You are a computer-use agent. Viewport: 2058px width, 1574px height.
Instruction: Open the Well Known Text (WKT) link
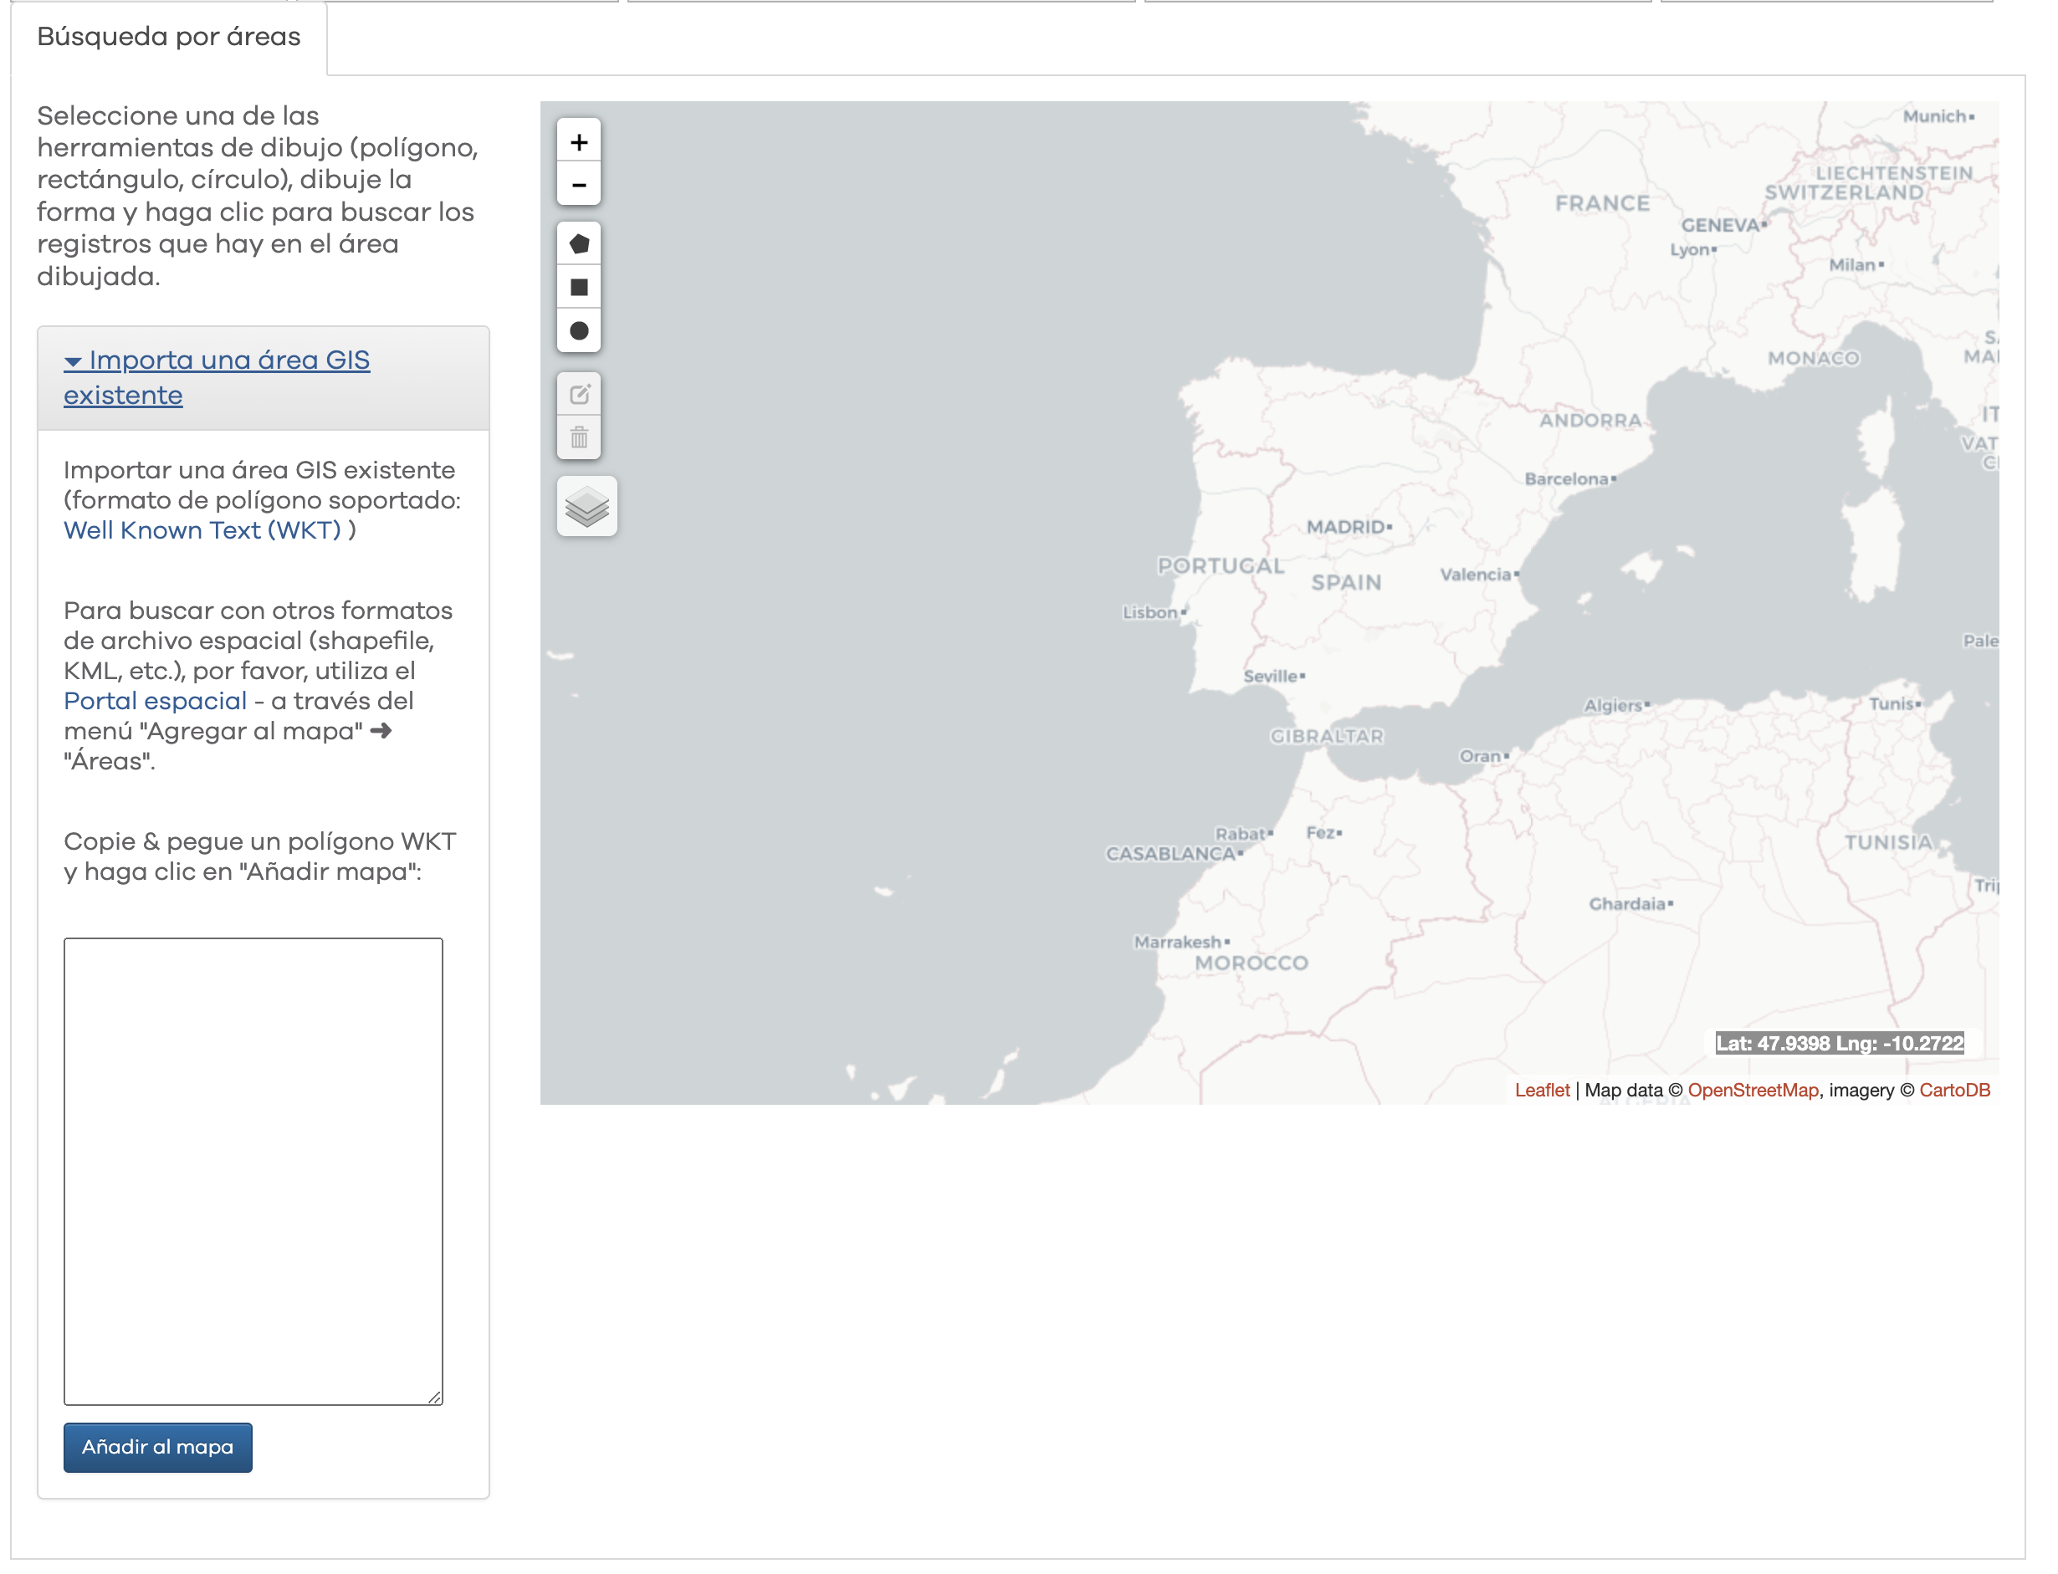[202, 530]
